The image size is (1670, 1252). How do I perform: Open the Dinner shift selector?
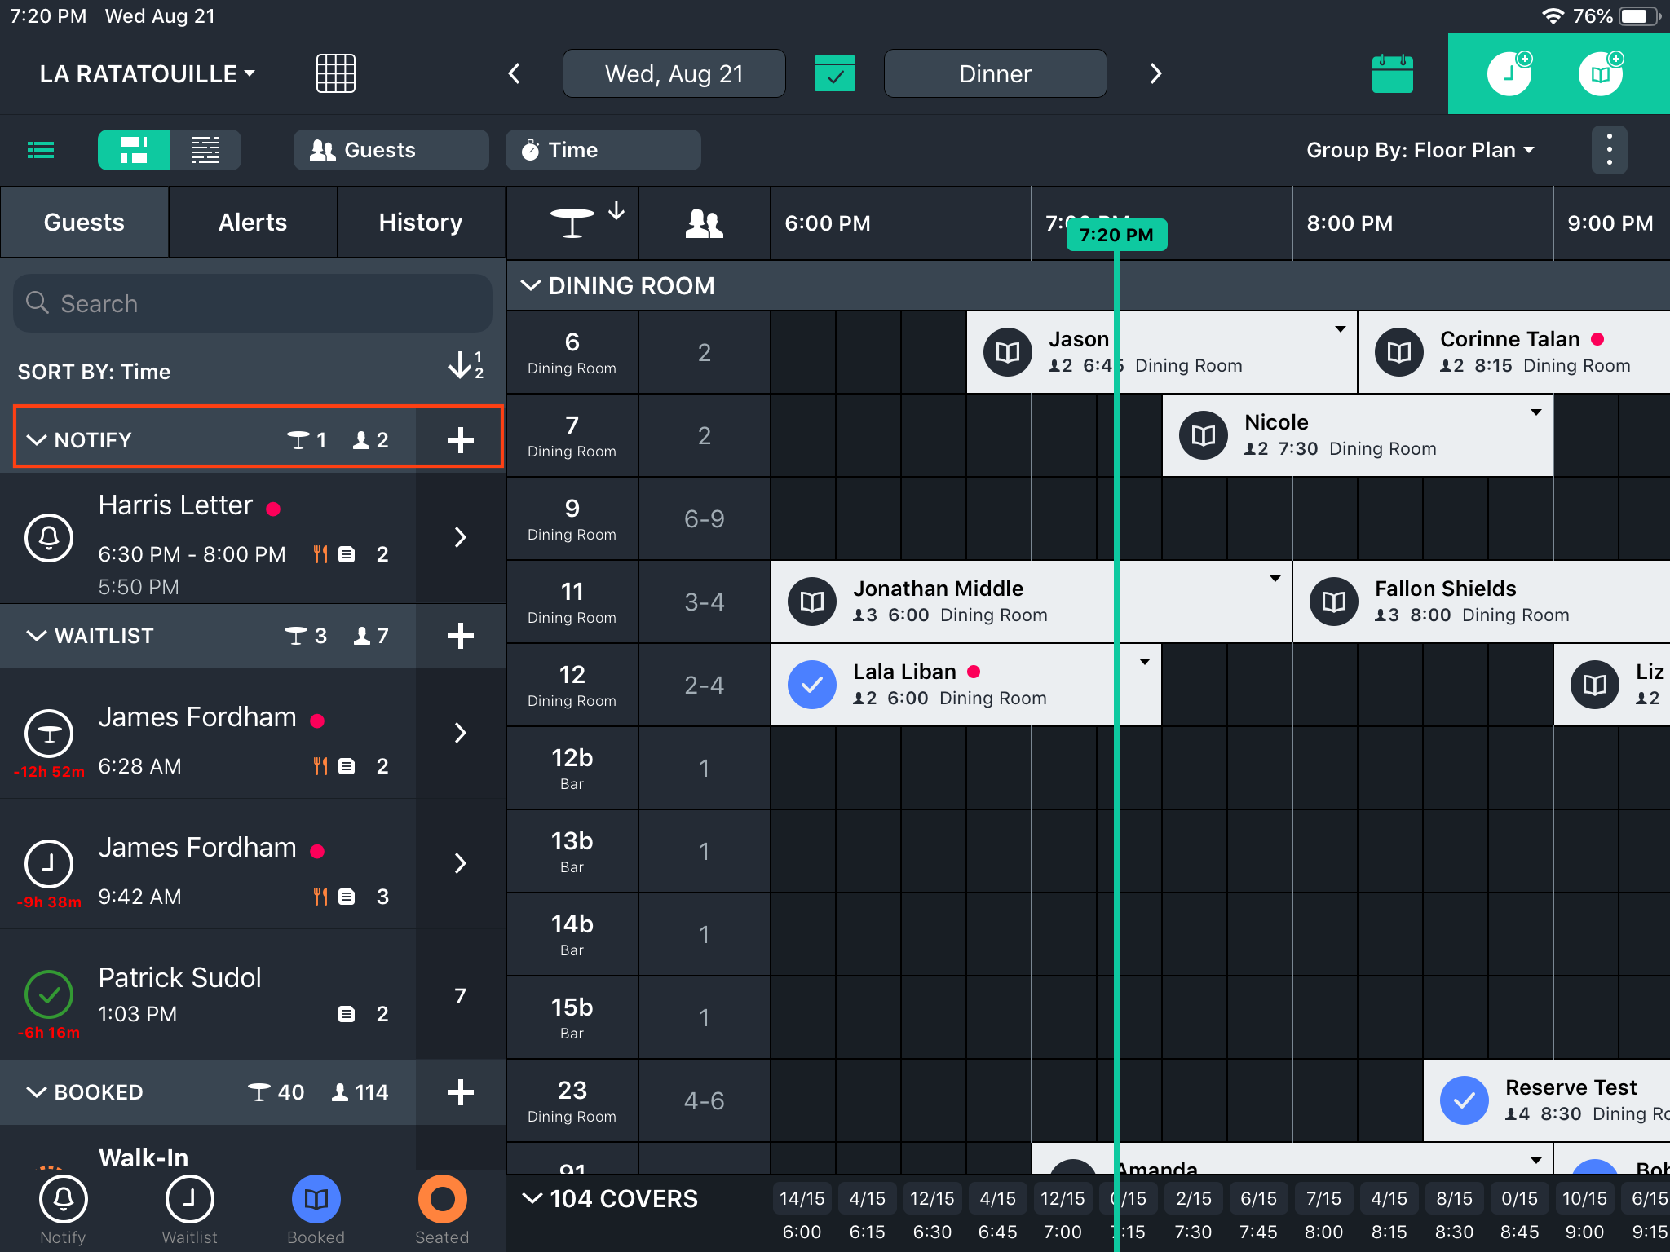[996, 73]
